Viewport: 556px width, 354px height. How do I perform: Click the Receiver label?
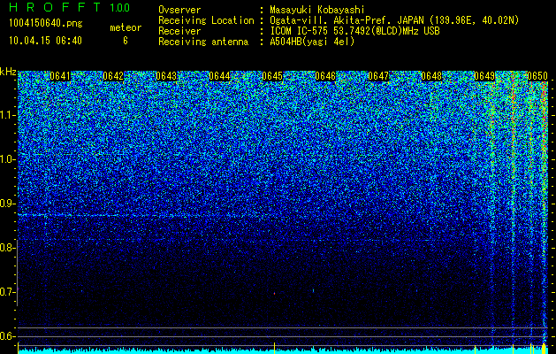pos(179,31)
